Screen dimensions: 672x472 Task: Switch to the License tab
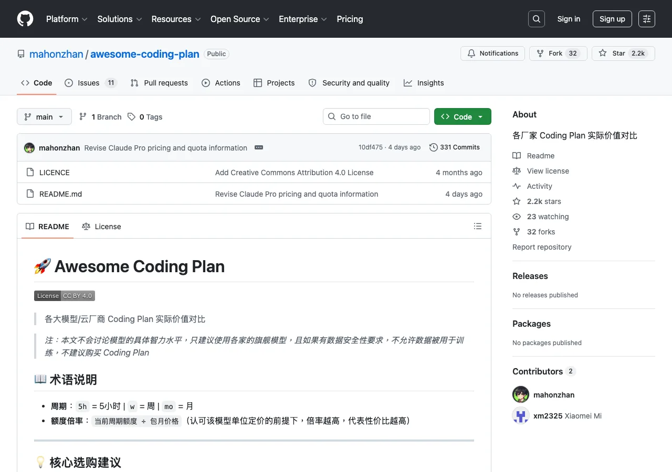click(101, 227)
